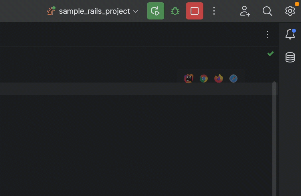Start debugging with the bug icon
This screenshot has width=301, height=196.
coord(175,11)
